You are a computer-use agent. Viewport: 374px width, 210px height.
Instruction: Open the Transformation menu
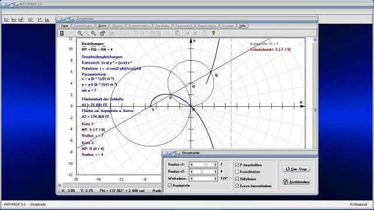coord(139,26)
